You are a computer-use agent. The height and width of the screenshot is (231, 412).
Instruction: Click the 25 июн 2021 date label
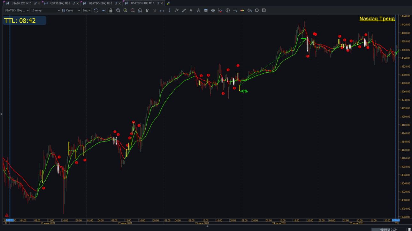[x=356, y=223]
